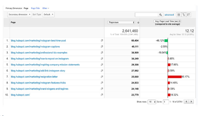The image size is (198, 116).
Task: Open instagram-features-tricks external link icon
Action: 102,83
